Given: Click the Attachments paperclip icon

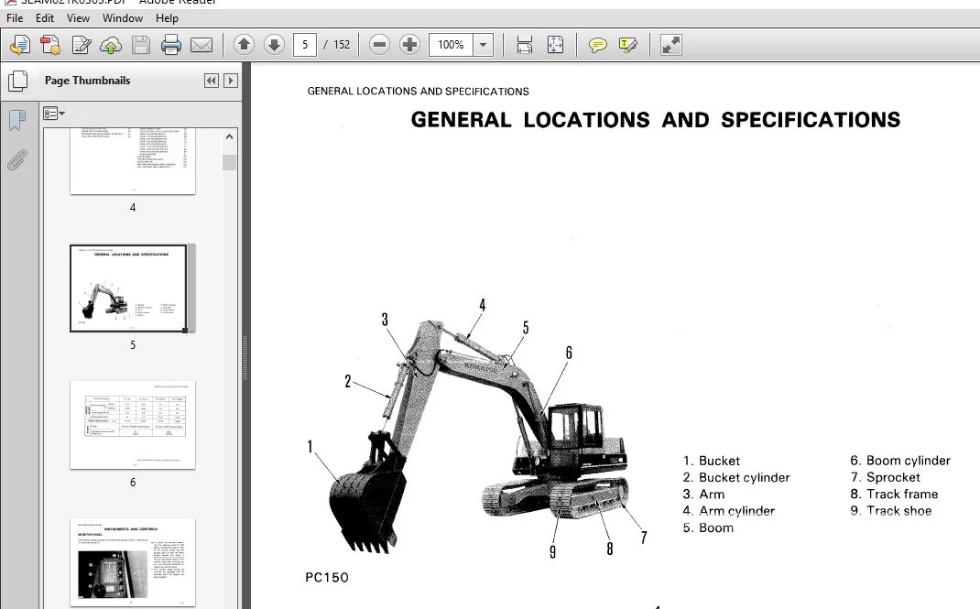Looking at the screenshot, I should coord(17,160).
